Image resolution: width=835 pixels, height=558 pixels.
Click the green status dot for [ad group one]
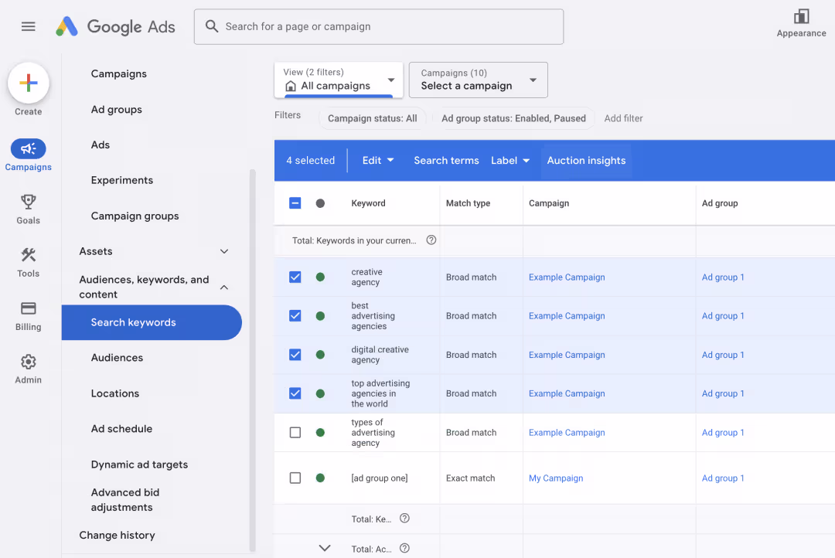(x=320, y=478)
